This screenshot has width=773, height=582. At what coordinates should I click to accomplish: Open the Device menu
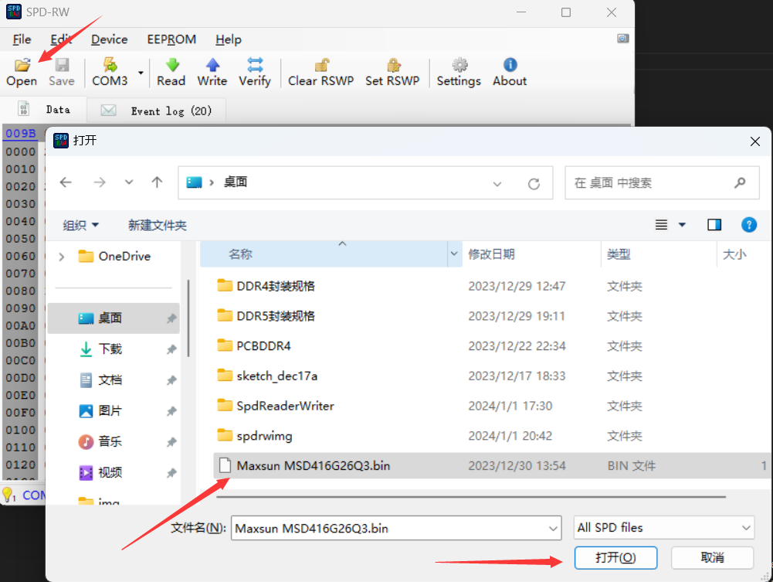[109, 39]
